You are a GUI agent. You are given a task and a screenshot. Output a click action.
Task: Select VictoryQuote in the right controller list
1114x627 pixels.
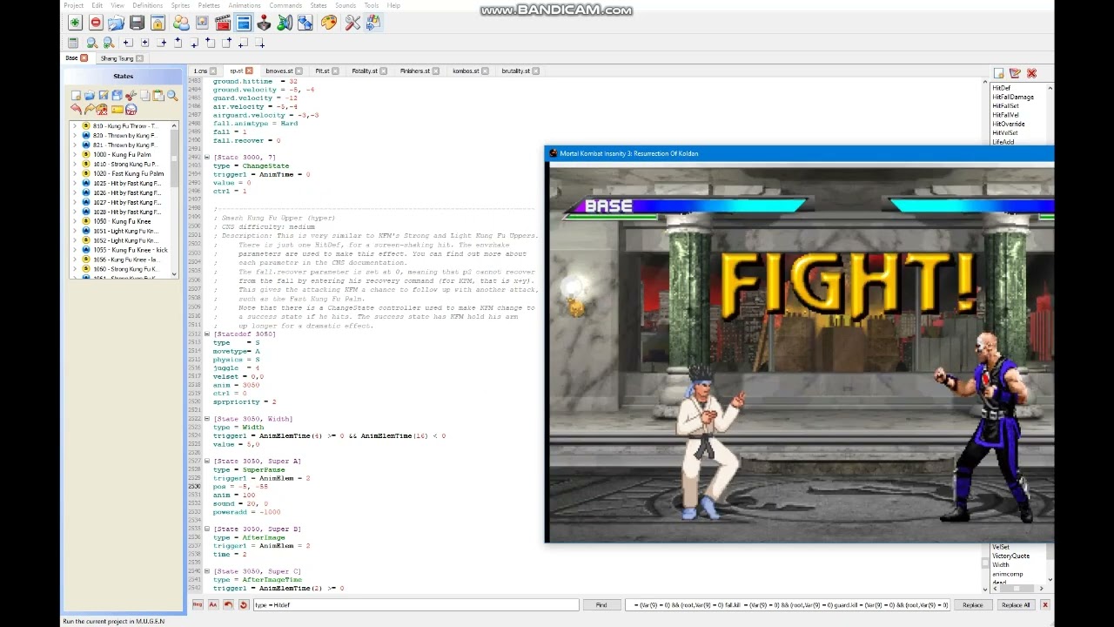[x=1011, y=556]
